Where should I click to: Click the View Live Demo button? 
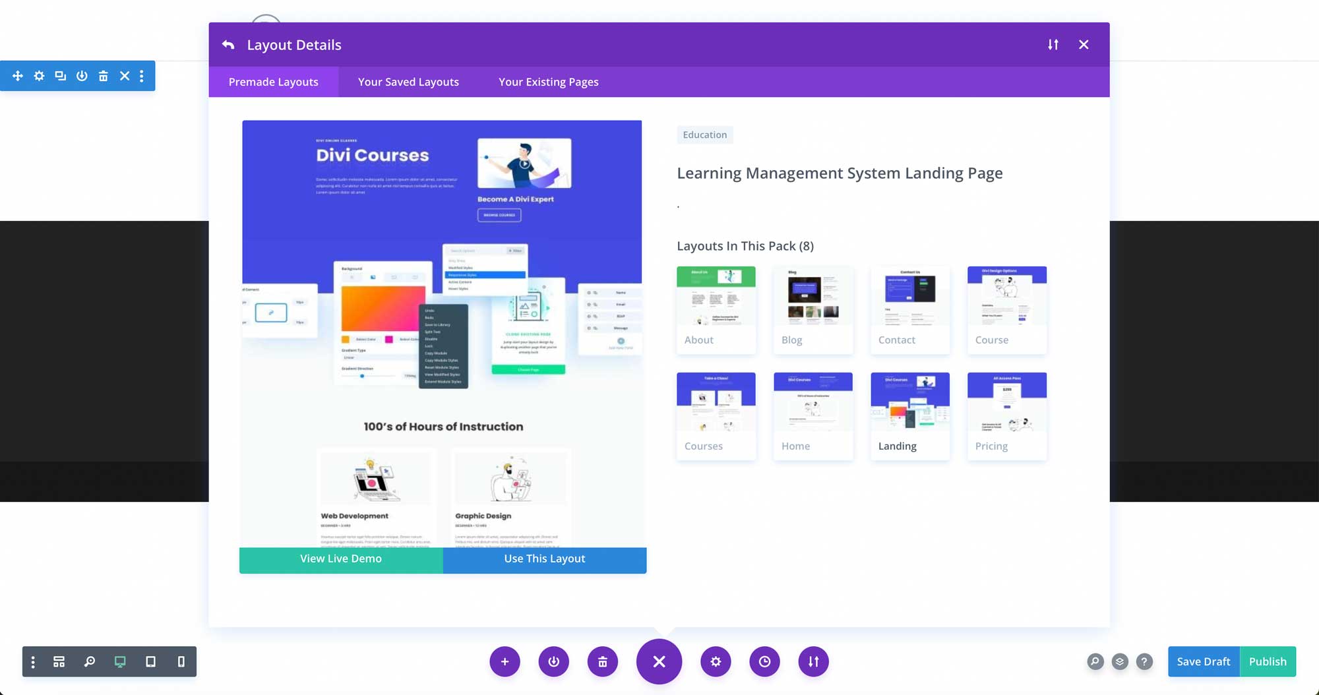point(340,559)
